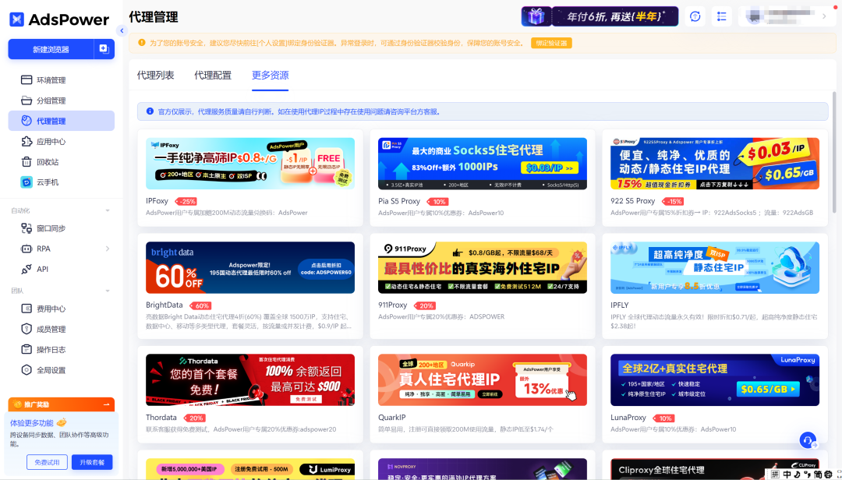Click the info icon in the blue notice
The height and width of the screenshot is (480, 842).
pyautogui.click(x=150, y=111)
